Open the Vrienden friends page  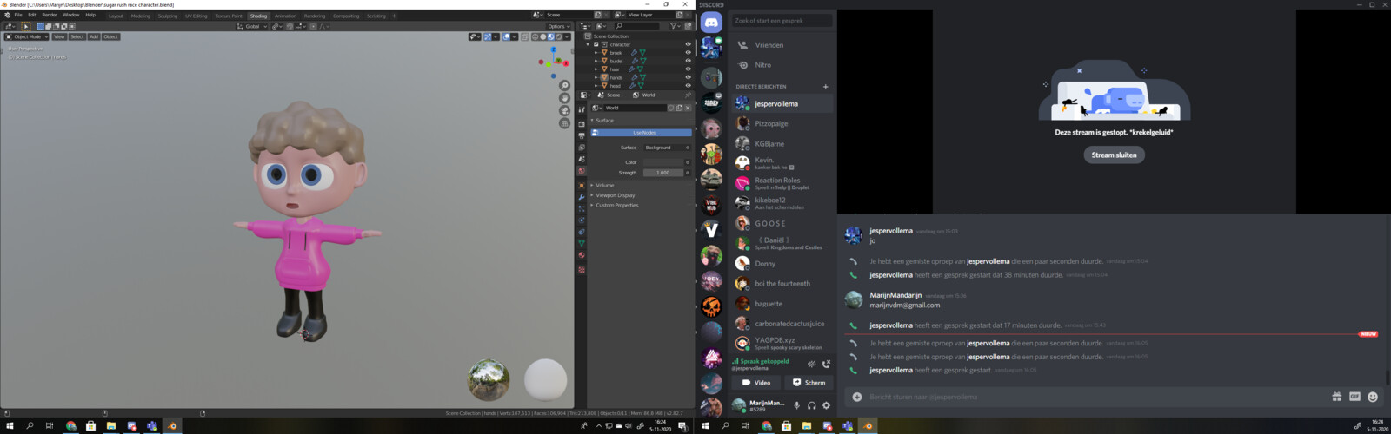781,45
